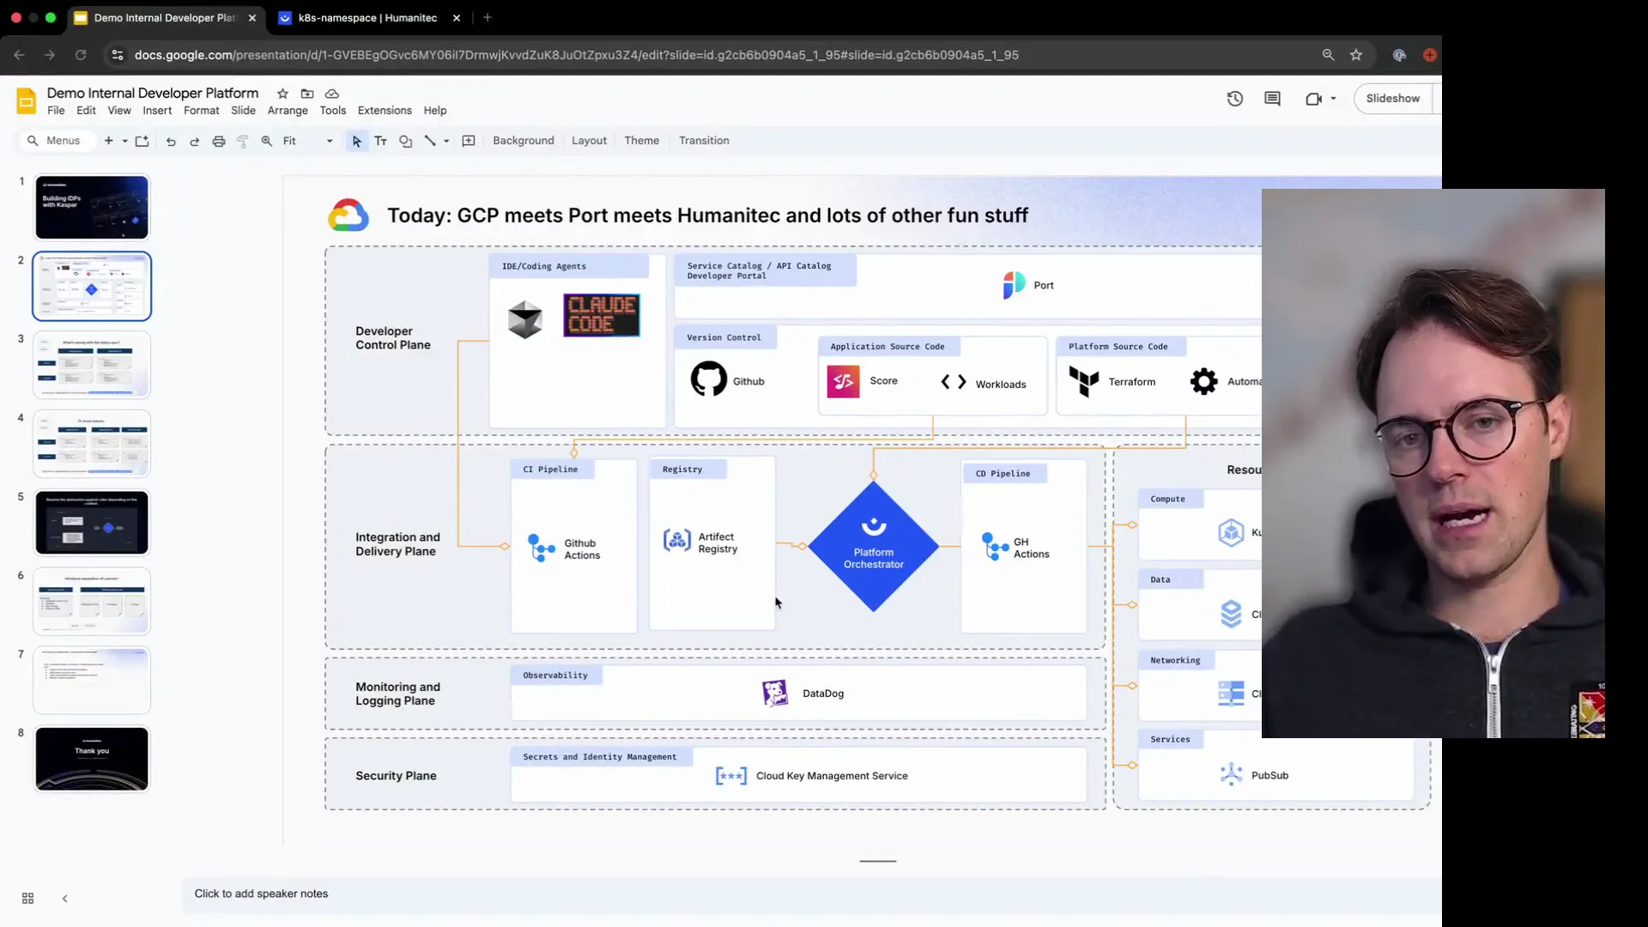Click the move to folder icon

(307, 94)
